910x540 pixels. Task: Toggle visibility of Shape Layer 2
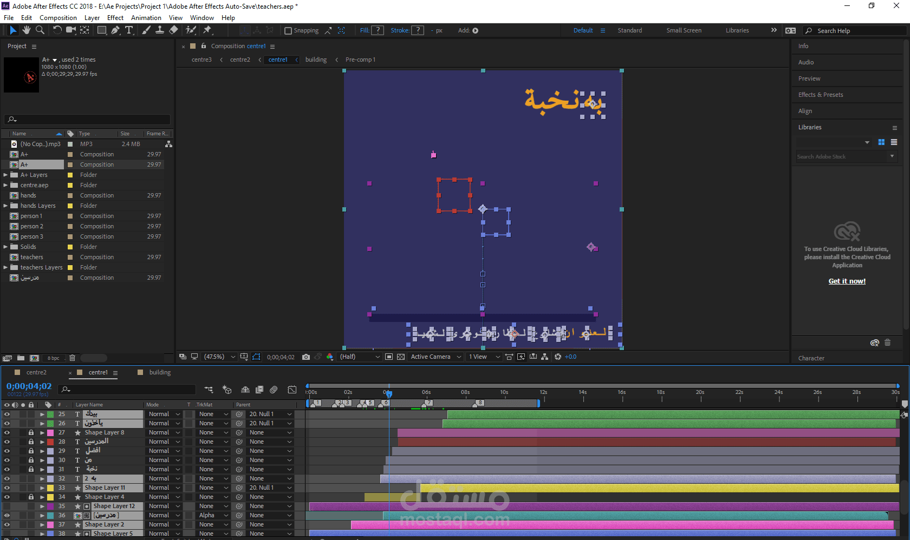7,525
